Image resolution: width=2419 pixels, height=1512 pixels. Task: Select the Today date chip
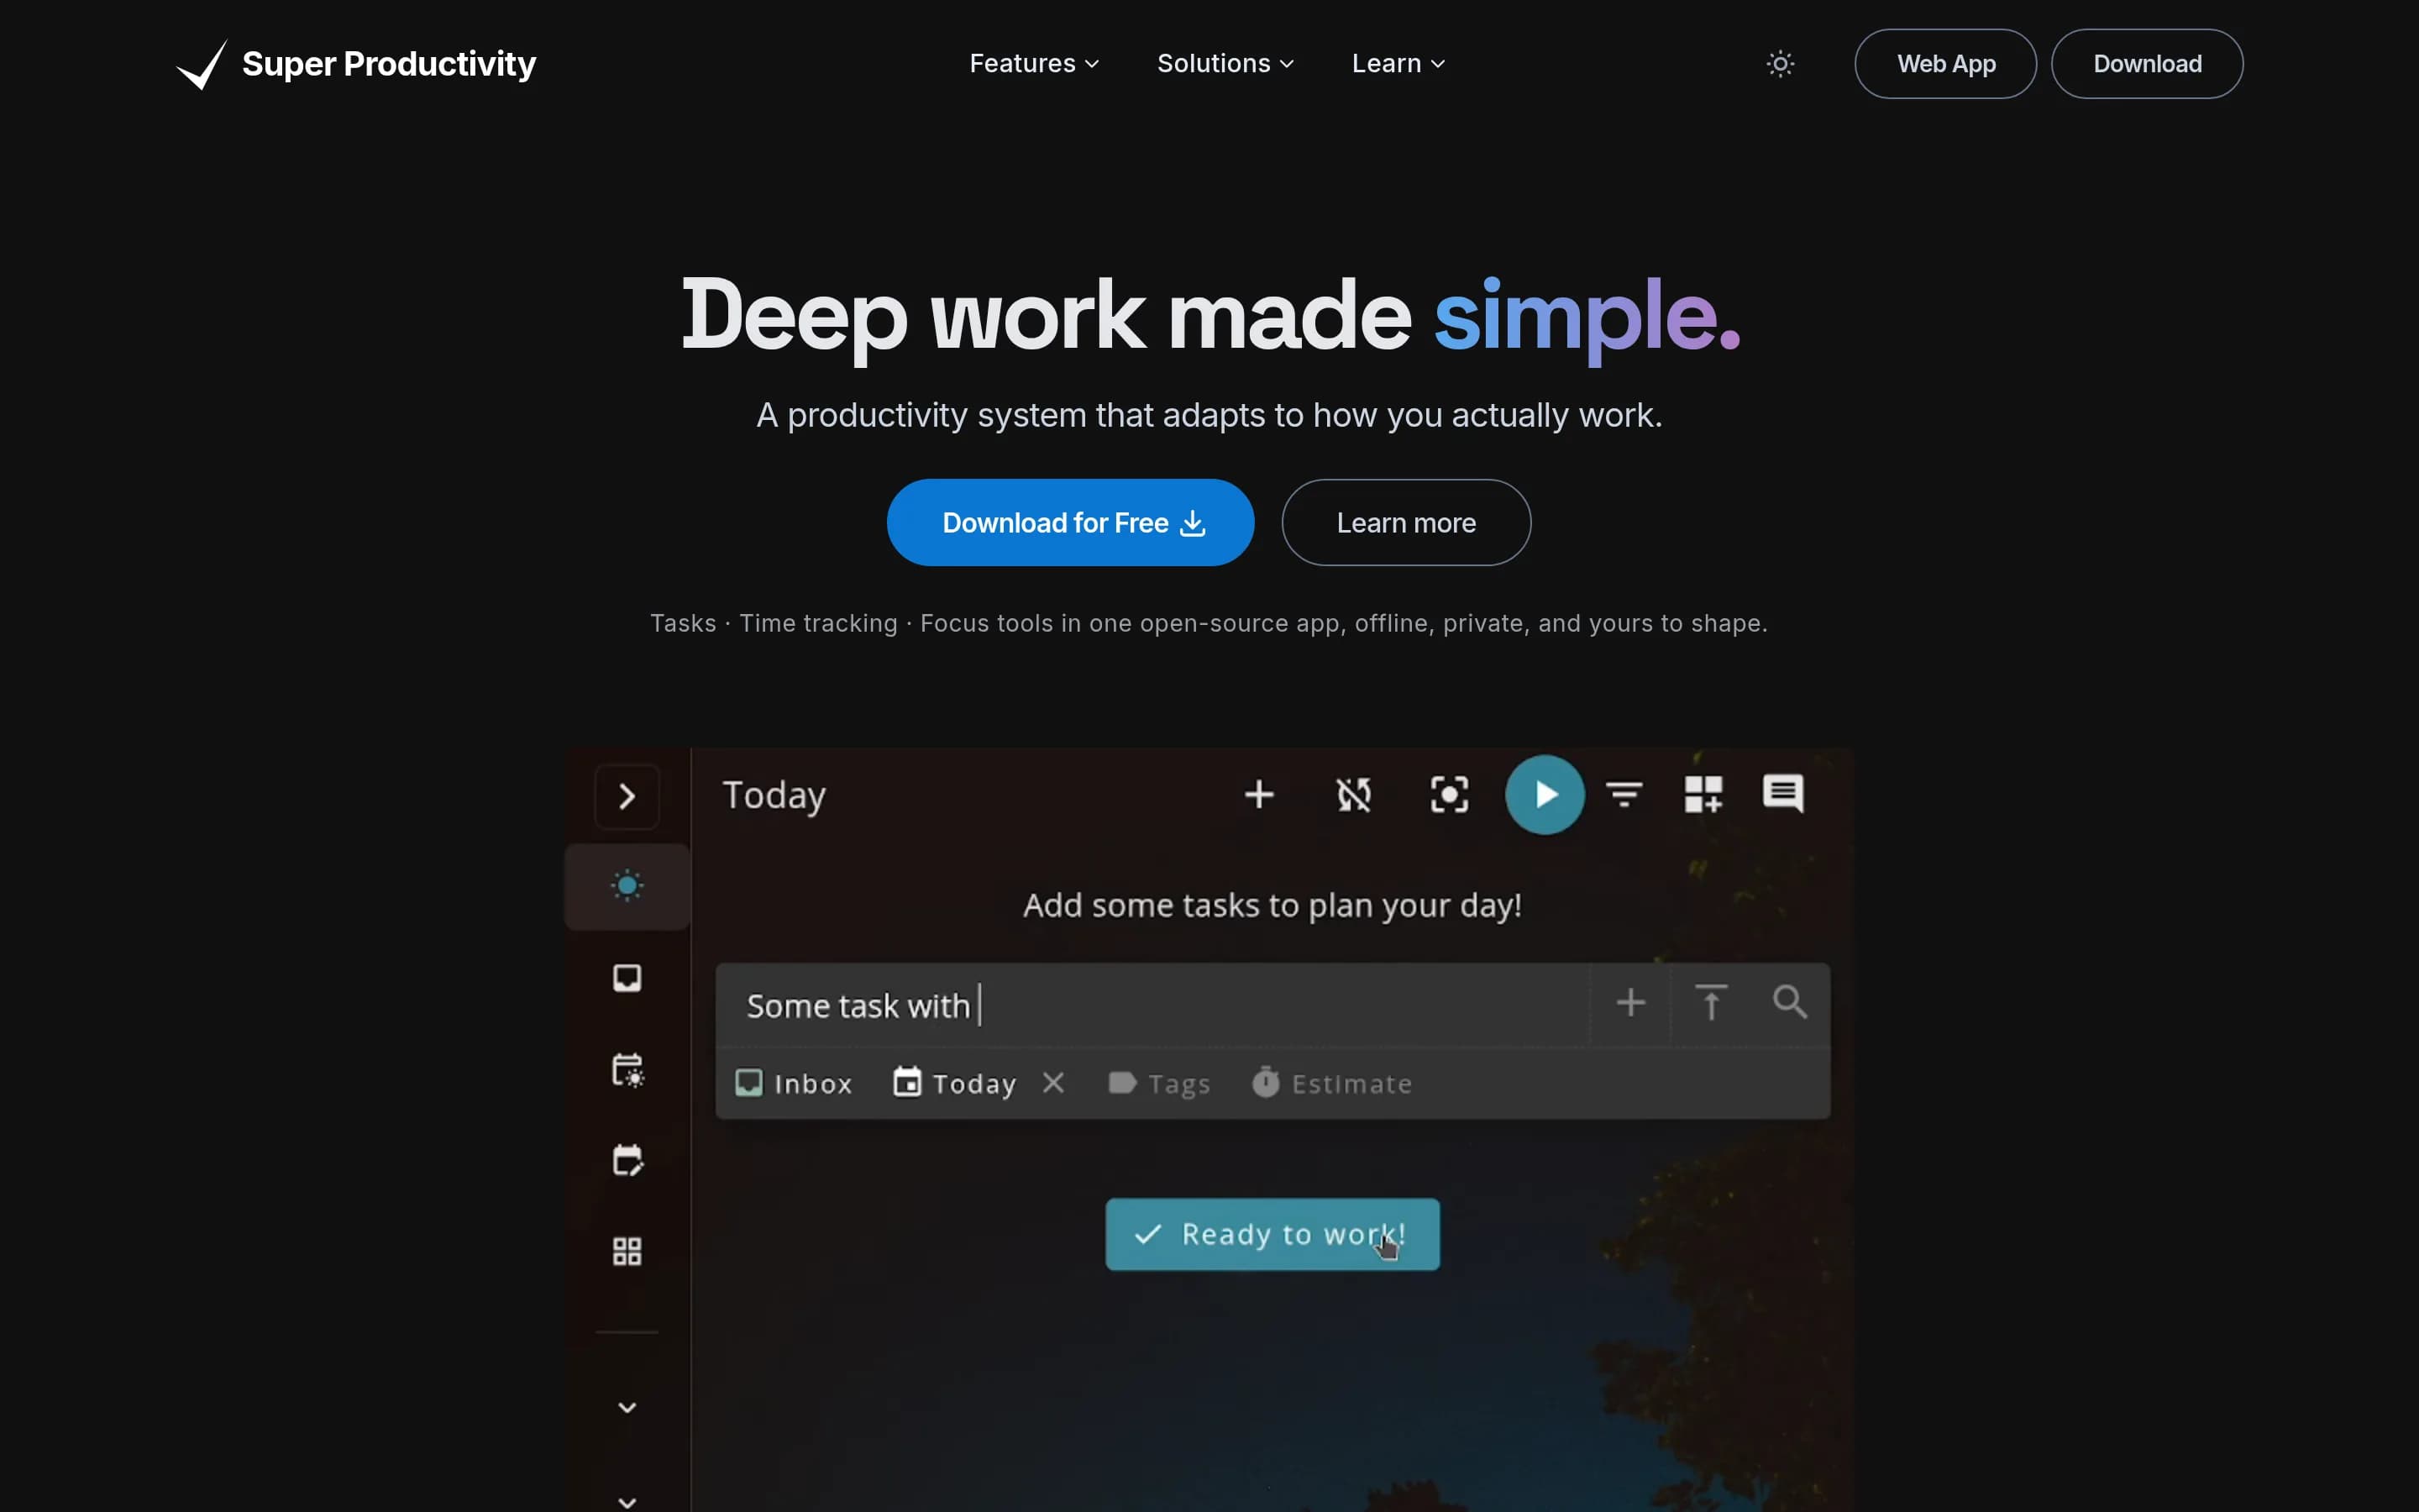(955, 1084)
